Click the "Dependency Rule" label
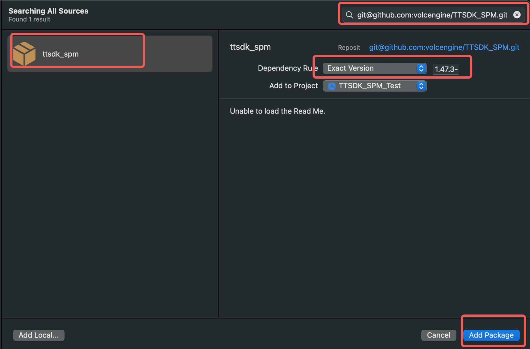530x349 pixels. click(288, 68)
